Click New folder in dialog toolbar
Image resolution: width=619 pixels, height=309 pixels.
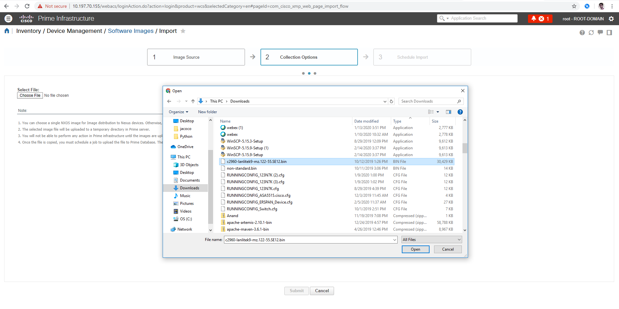click(x=208, y=112)
